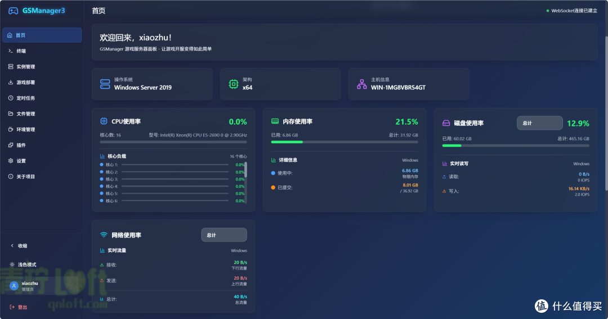The width and height of the screenshot is (608, 319).
Task: Click the info icon beside 关于项目
Action: 11,177
